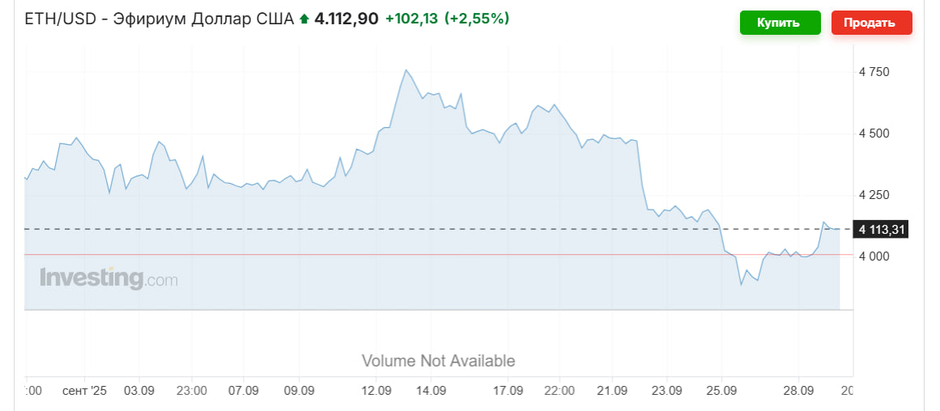Click the ETH/USD Эфириум Доллар США title
The width and height of the screenshot is (940, 411).
160,19
